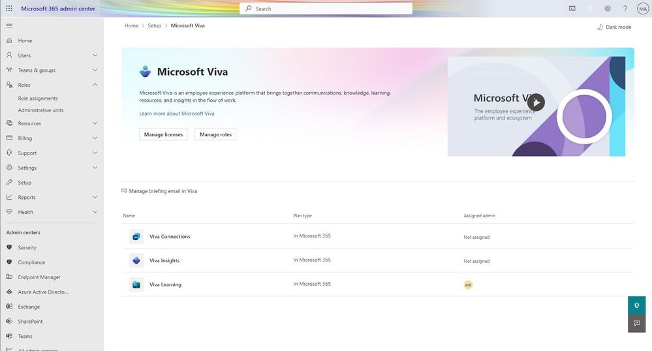The width and height of the screenshot is (652, 351).
Task: Go to Home breadcrumb
Action: click(131, 26)
